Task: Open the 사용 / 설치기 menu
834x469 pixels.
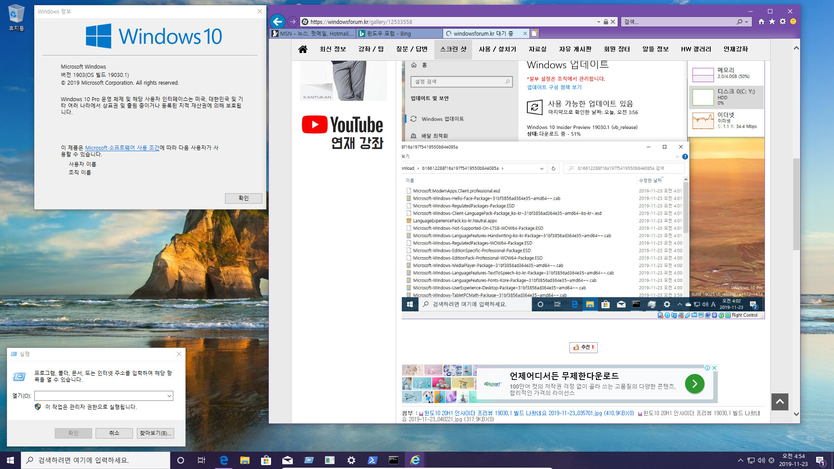Action: tap(497, 49)
